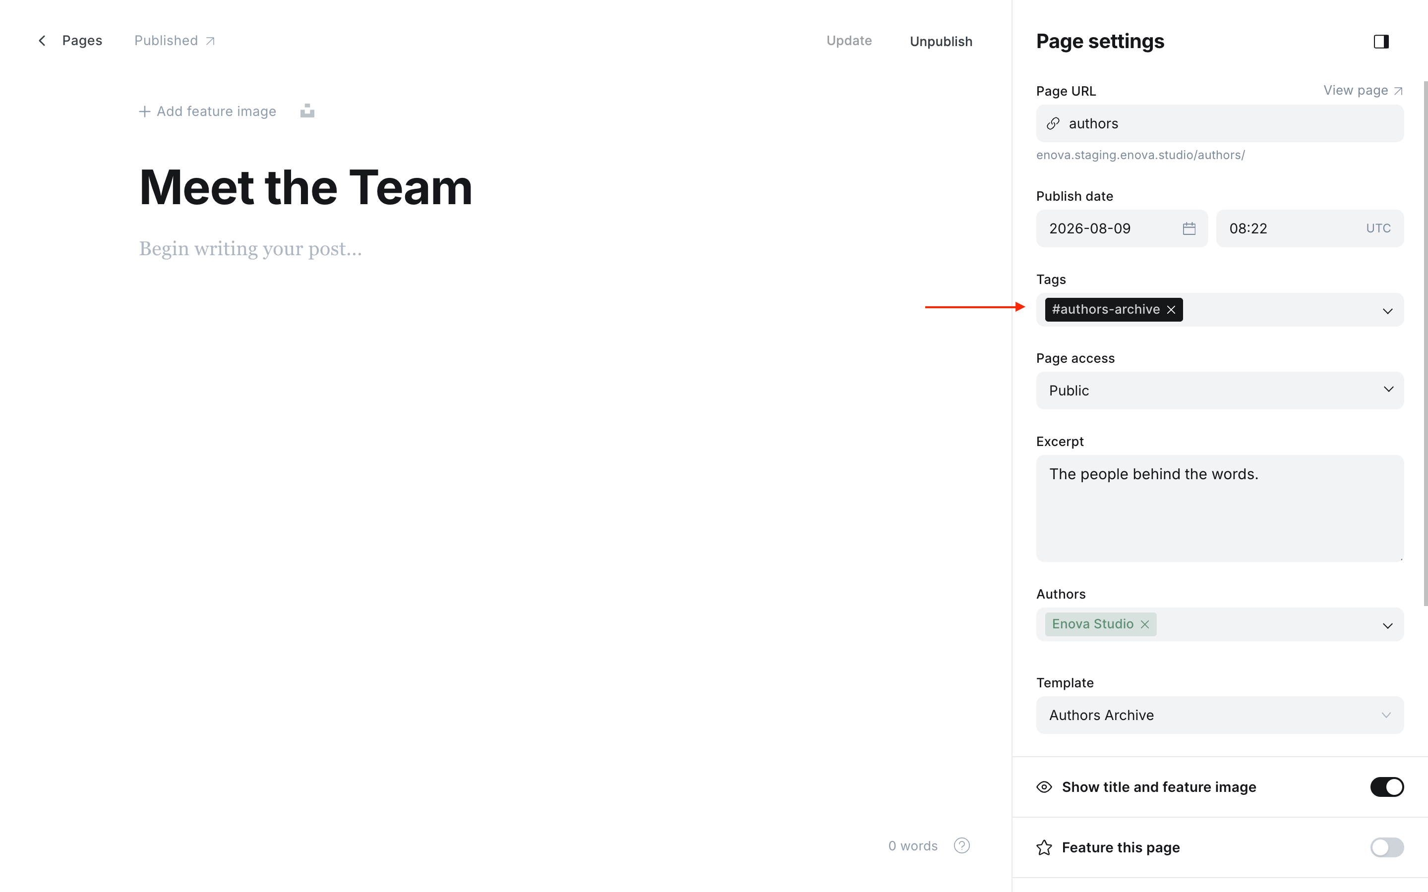Click the star icon beside Feature this page

tap(1044, 847)
